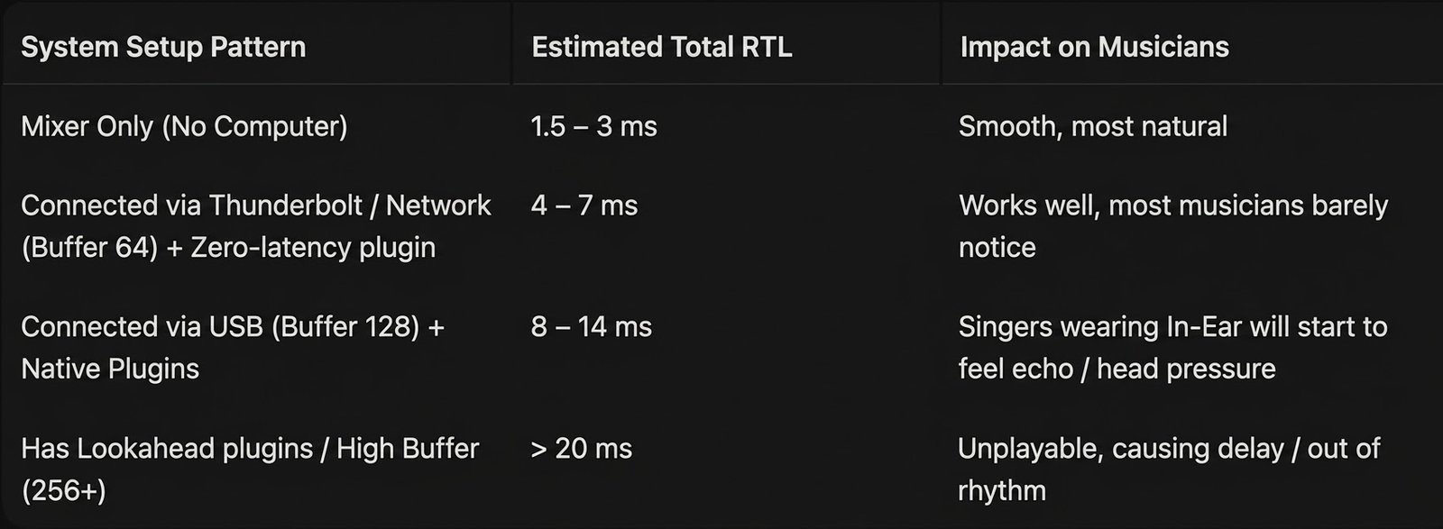Viewport: 1443px width, 529px height.
Task: Click the Zero-latency plugin text
Action: tap(313, 247)
